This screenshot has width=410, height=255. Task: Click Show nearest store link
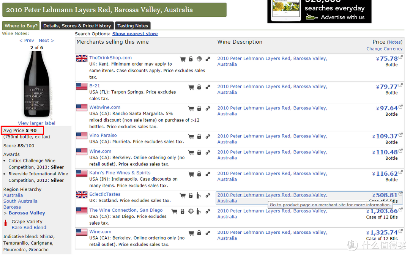135,34
